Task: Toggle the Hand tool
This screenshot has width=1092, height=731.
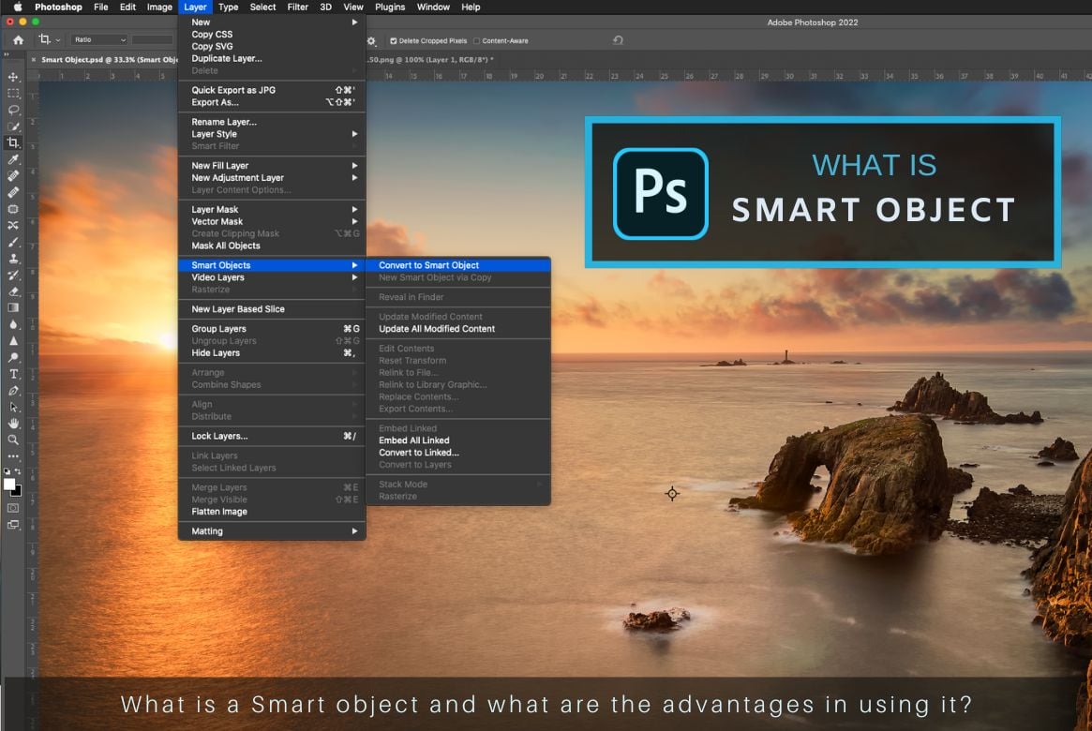Action: (x=13, y=422)
